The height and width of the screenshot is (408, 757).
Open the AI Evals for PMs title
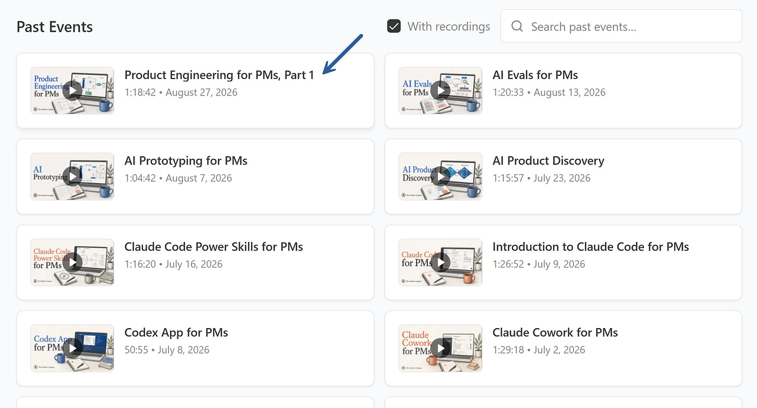tap(535, 75)
